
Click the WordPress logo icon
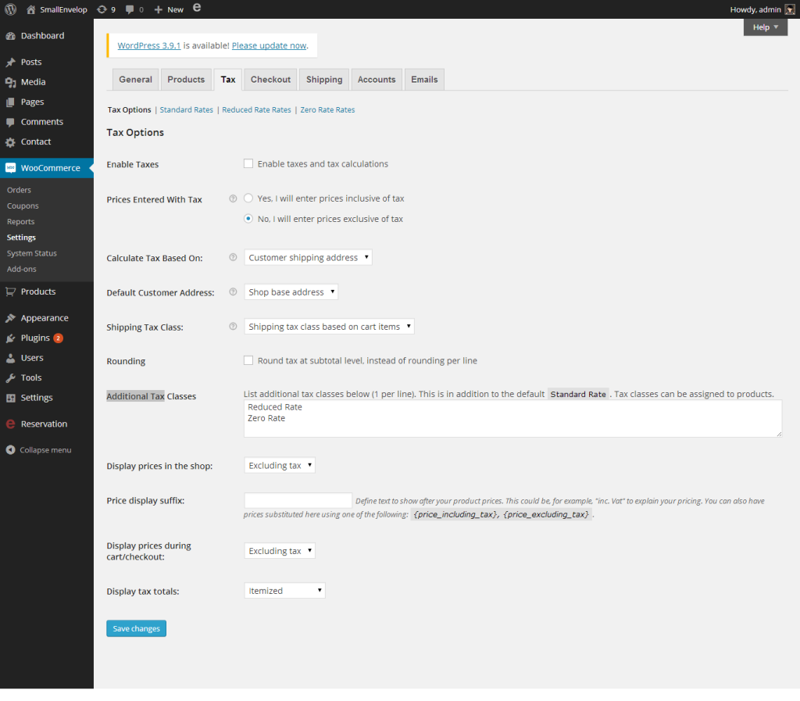tap(10, 9)
